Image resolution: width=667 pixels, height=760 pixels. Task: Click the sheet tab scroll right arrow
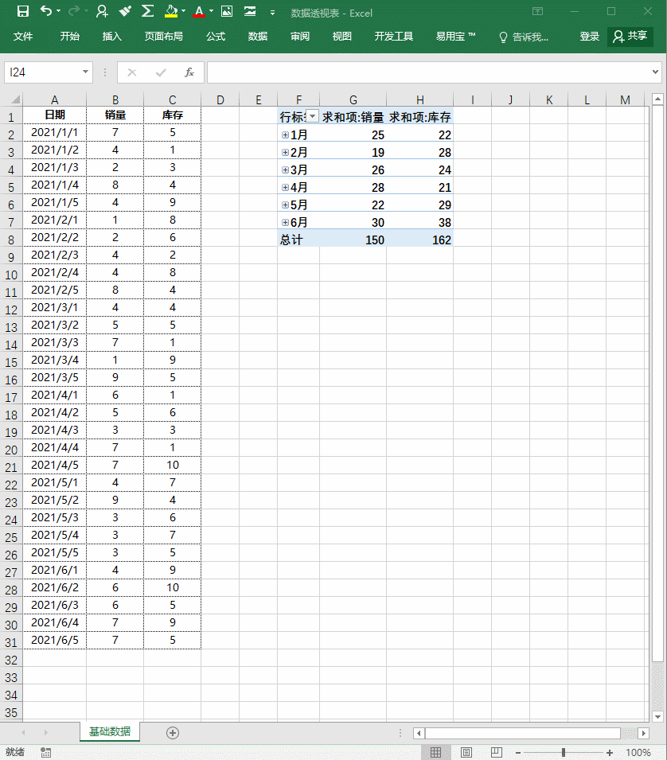[45, 732]
